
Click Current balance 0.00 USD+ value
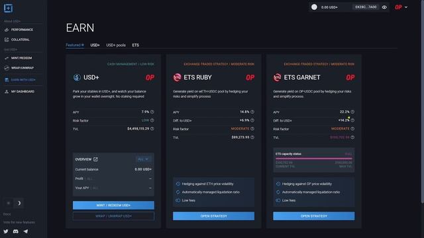(x=143, y=169)
